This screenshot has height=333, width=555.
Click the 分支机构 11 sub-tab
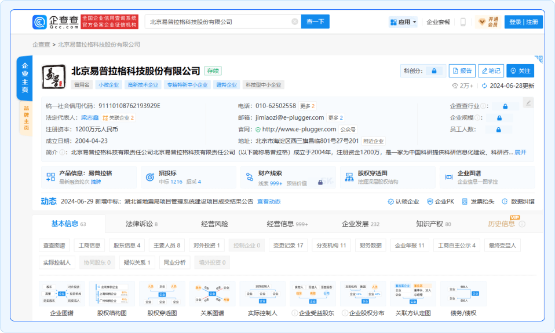pyautogui.click(x=331, y=245)
